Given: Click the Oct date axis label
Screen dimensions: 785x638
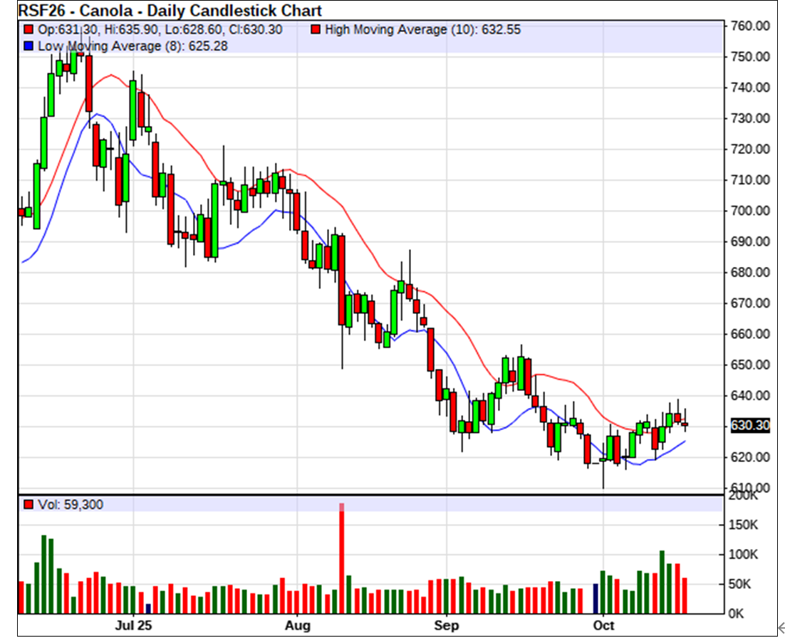Looking at the screenshot, I should [x=603, y=626].
